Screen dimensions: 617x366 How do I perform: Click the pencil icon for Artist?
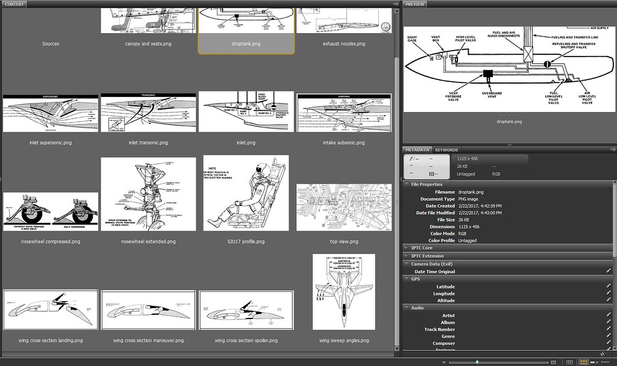pyautogui.click(x=609, y=315)
